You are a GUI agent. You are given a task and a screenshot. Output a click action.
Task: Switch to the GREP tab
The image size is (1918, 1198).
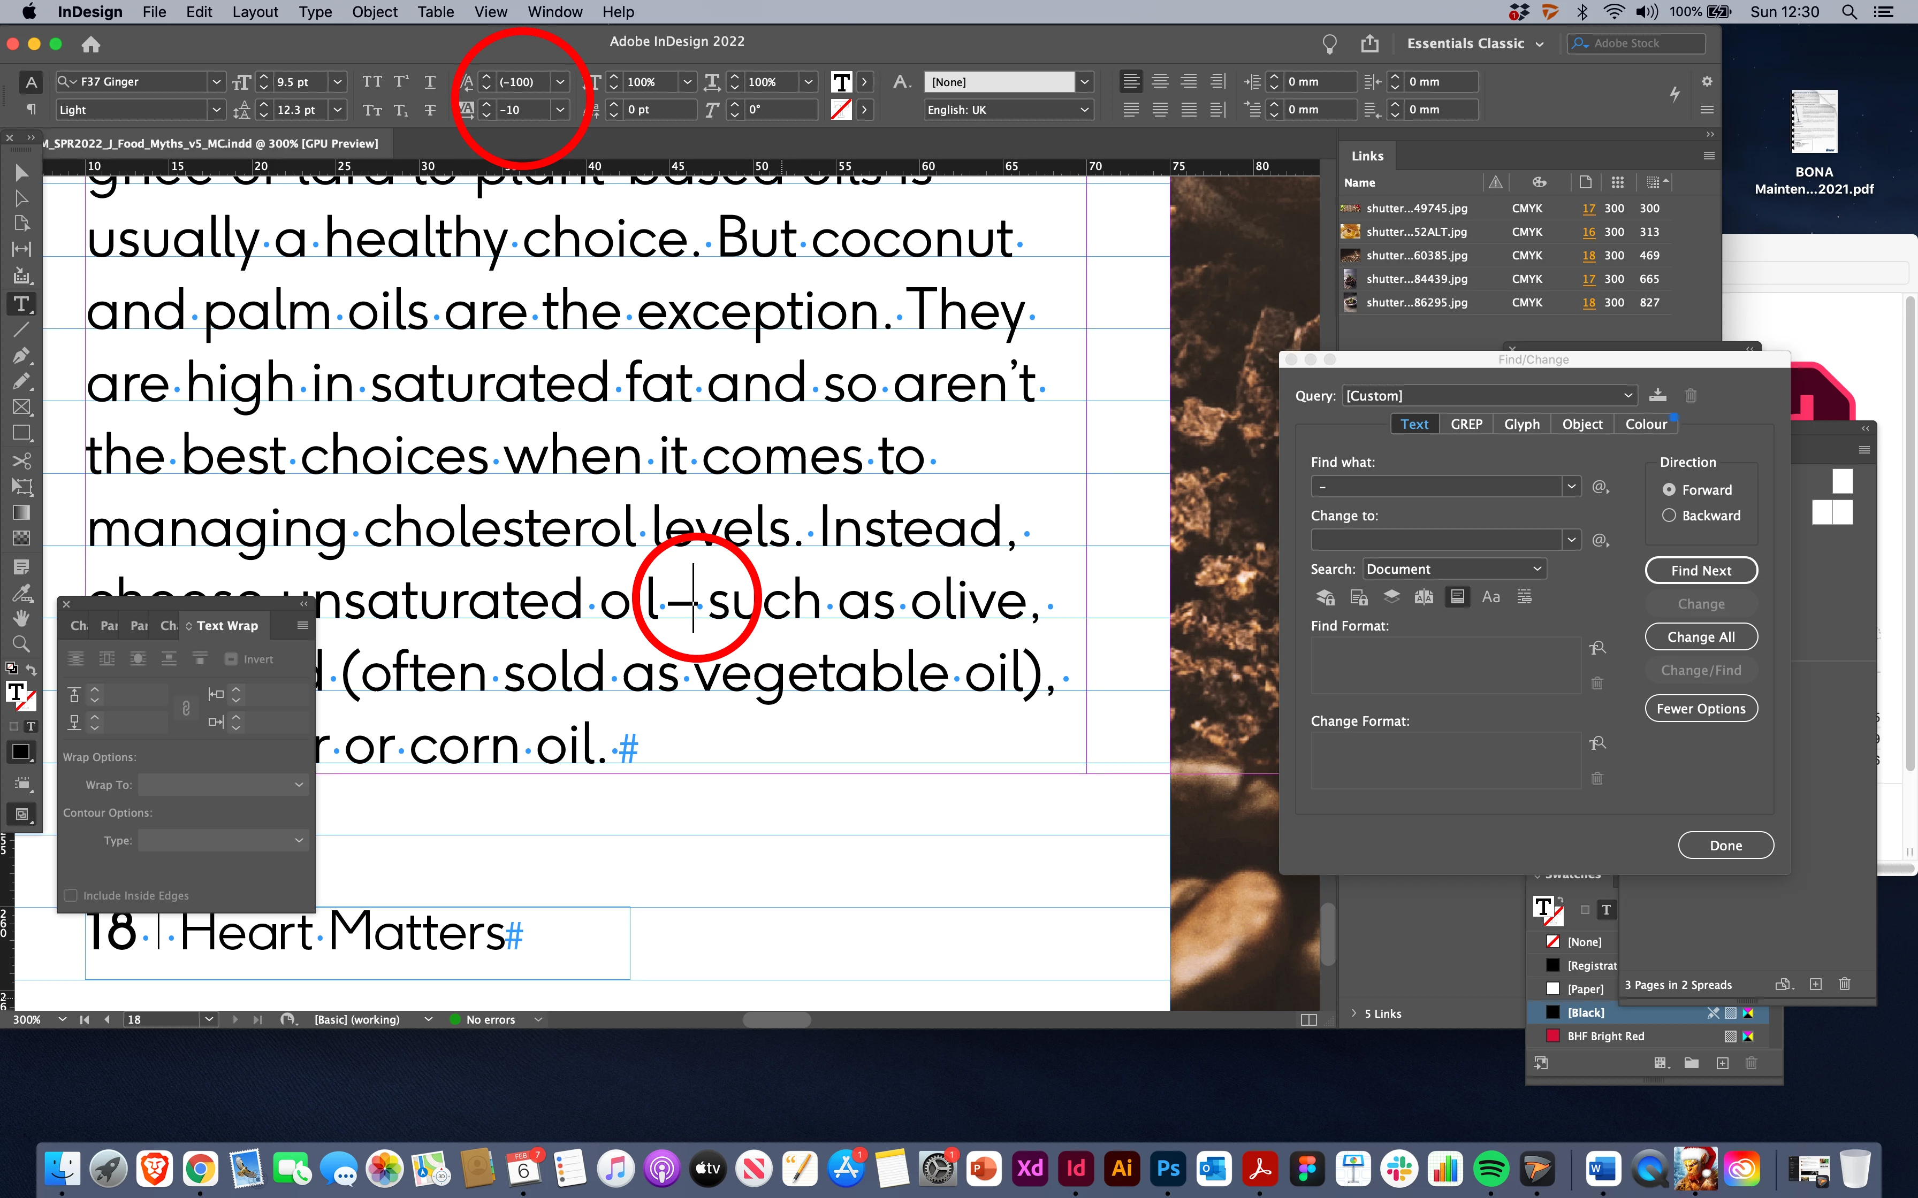[x=1466, y=424]
